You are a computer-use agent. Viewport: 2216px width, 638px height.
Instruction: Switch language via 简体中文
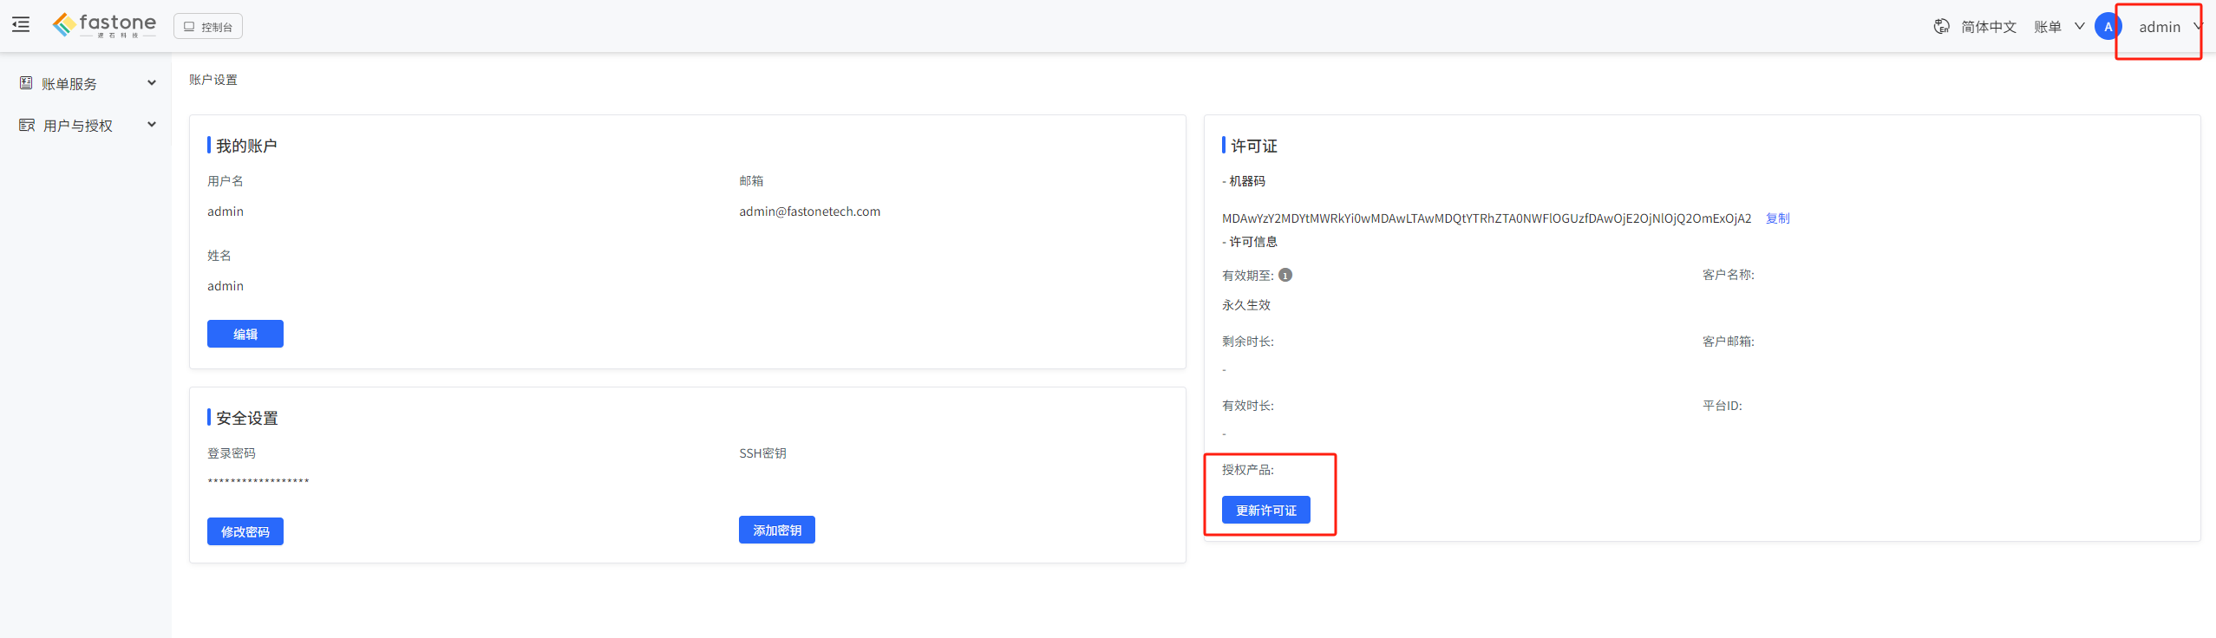(x=1988, y=27)
